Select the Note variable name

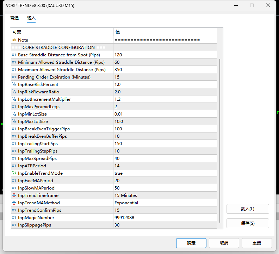(x=23, y=40)
